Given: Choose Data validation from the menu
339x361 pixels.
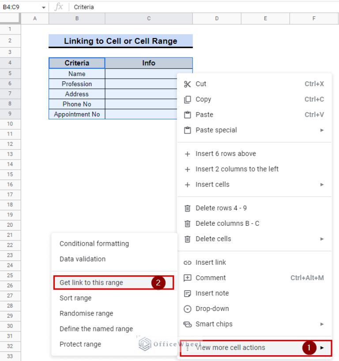Looking at the screenshot, I should coord(83,259).
